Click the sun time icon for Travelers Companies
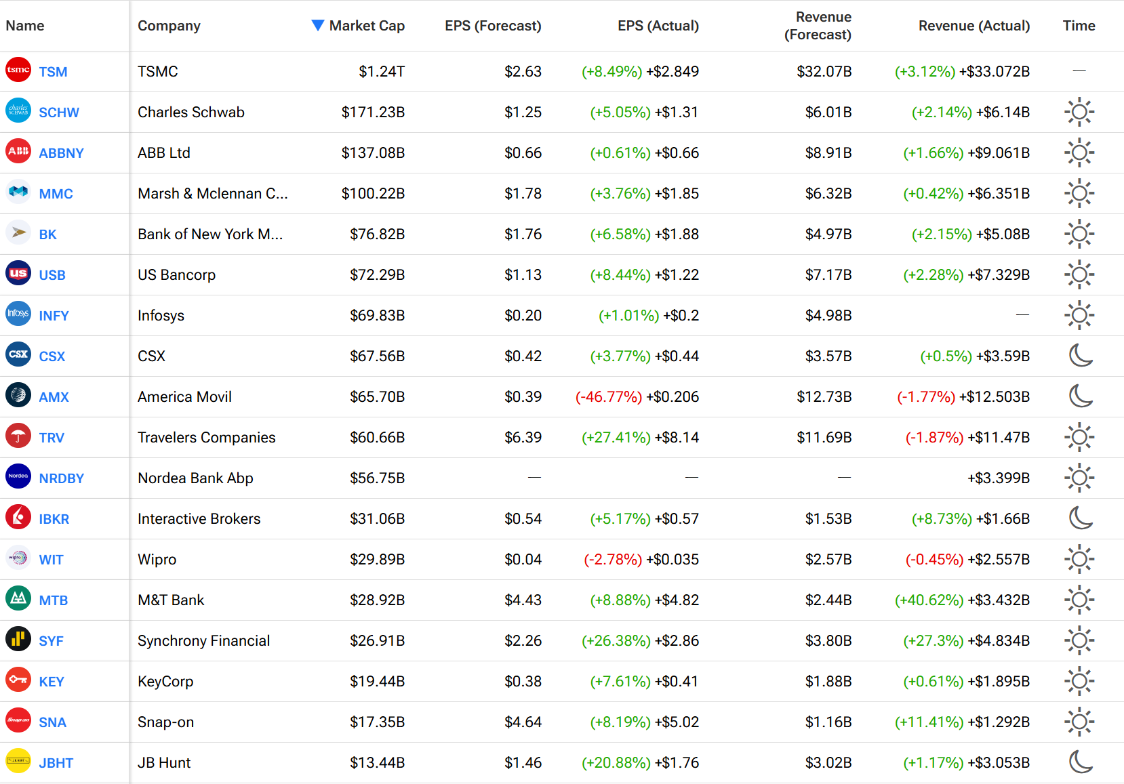Image resolution: width=1124 pixels, height=784 pixels. [x=1079, y=437]
